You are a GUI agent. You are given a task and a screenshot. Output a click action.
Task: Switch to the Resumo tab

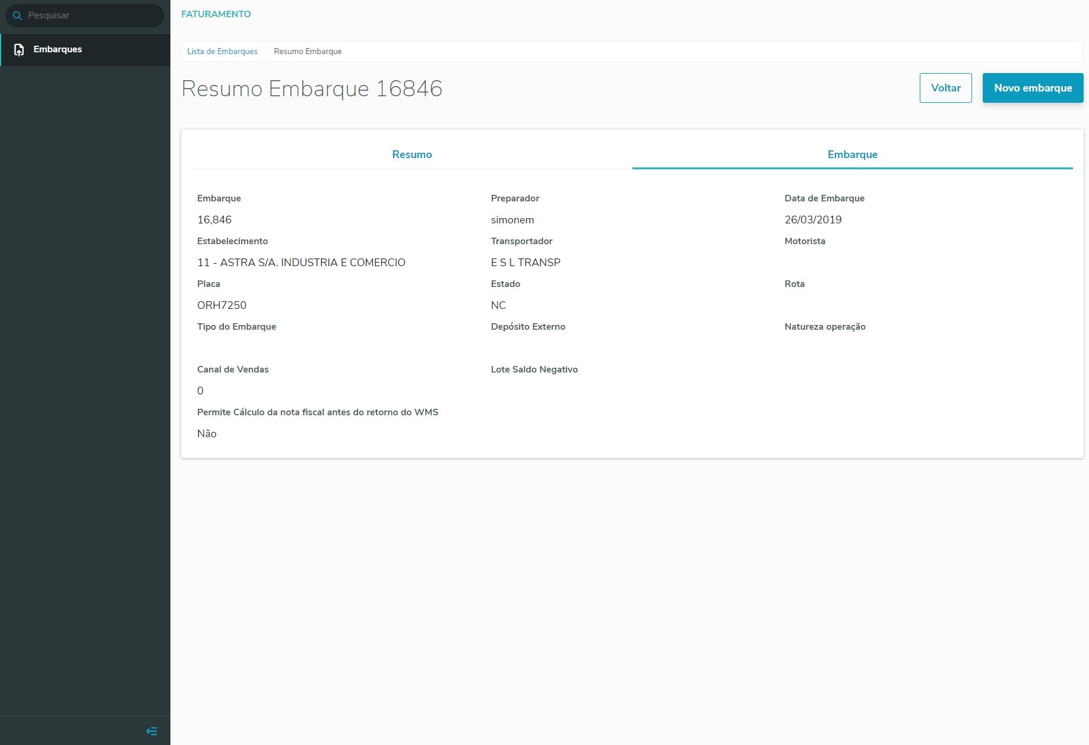[412, 154]
